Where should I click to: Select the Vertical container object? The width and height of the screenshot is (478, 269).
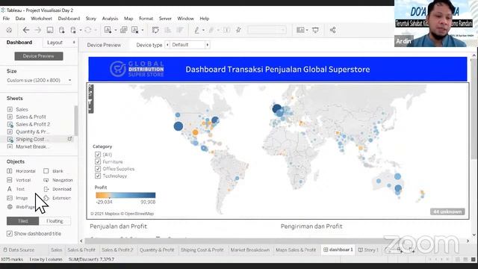tap(19, 180)
